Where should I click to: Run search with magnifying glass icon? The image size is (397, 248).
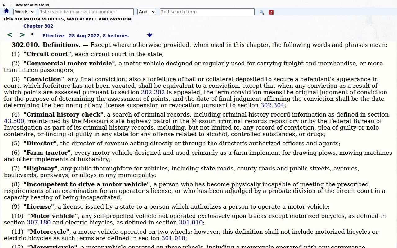[262, 12]
